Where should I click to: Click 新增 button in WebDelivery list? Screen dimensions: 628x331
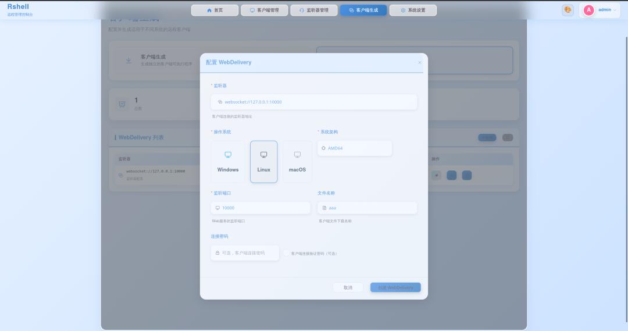(x=487, y=137)
